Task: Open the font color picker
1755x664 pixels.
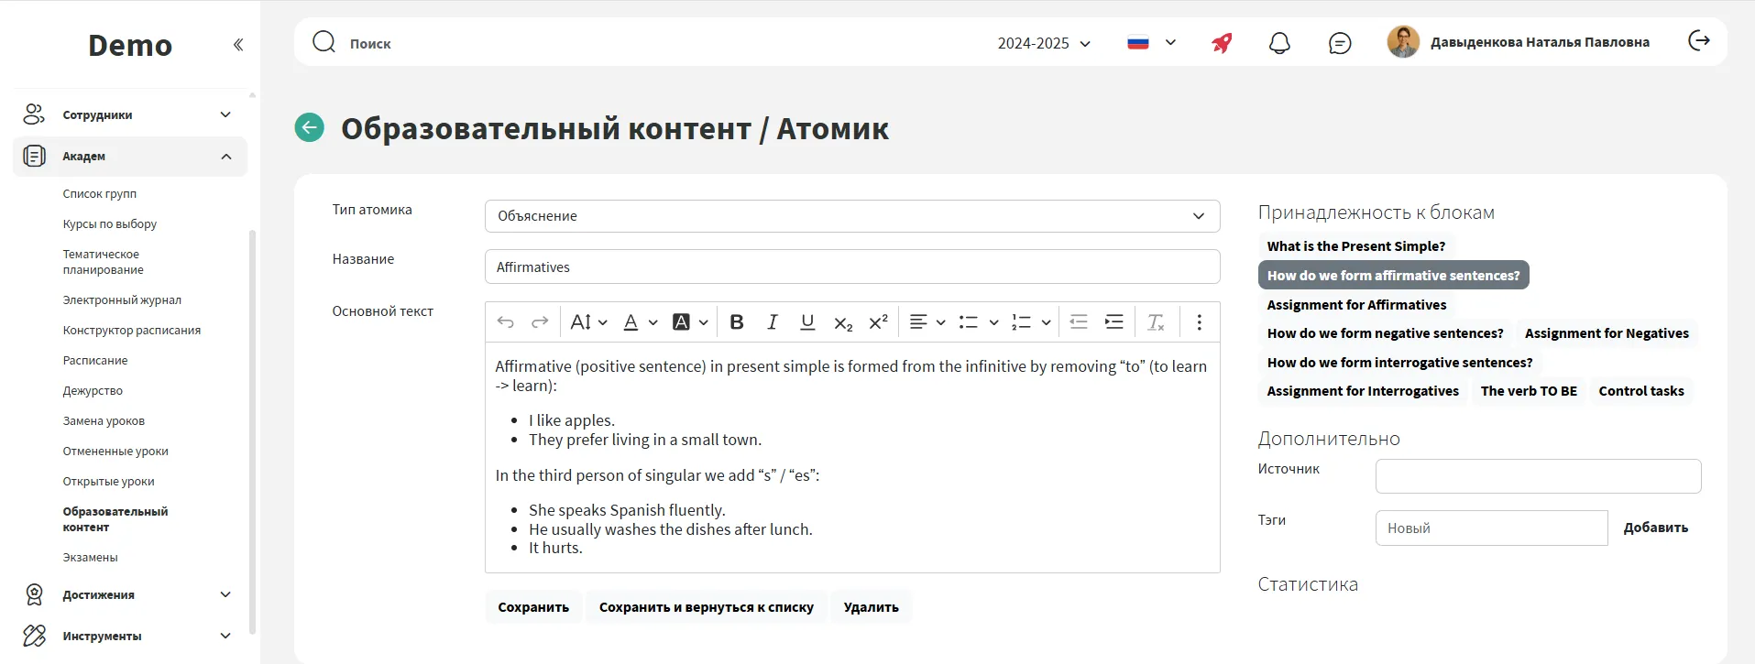Action: [640, 322]
